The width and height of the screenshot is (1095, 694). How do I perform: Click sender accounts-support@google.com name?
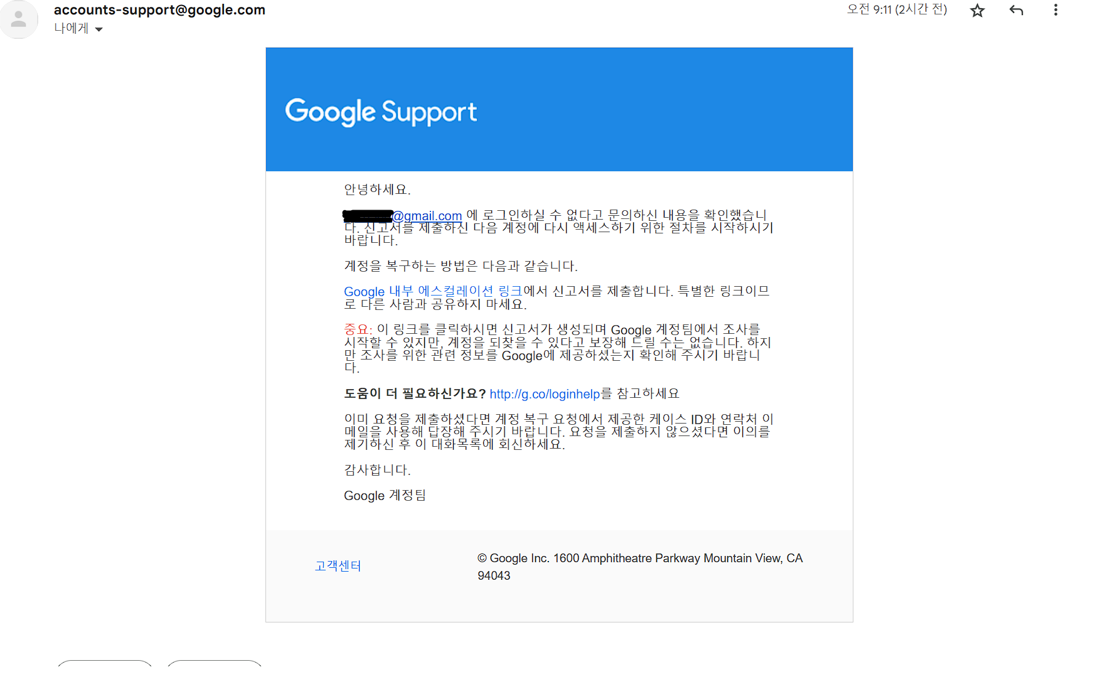point(159,10)
